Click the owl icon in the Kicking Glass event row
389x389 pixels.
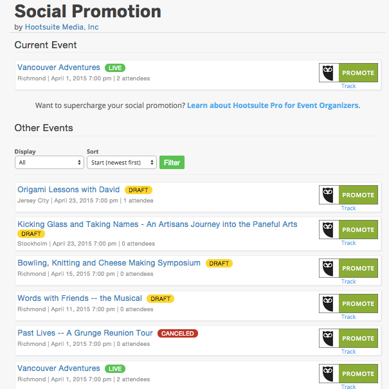click(329, 230)
